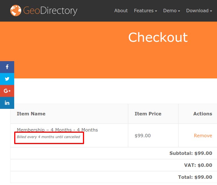Click the Item Price column header
Screen dimensions: 217x185
[148, 114]
